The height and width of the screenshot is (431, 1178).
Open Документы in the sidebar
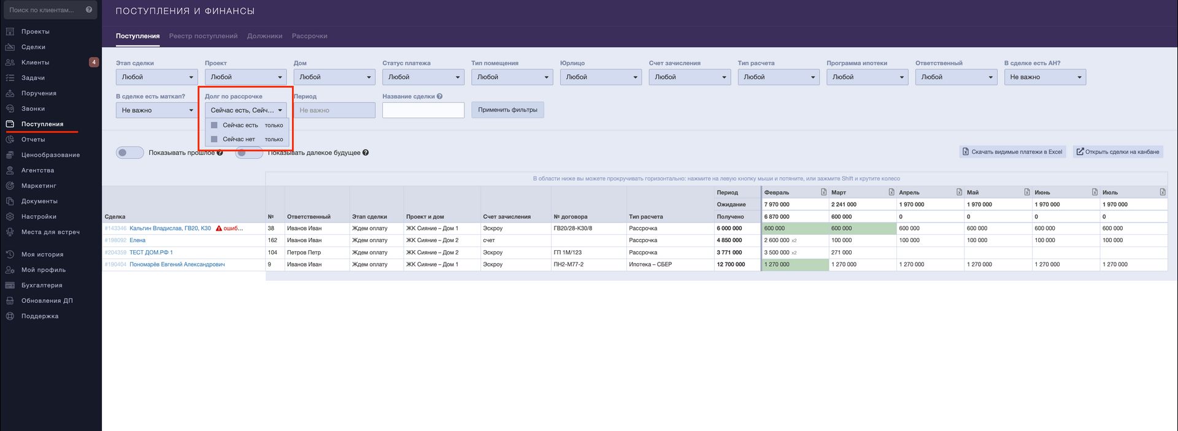click(39, 201)
